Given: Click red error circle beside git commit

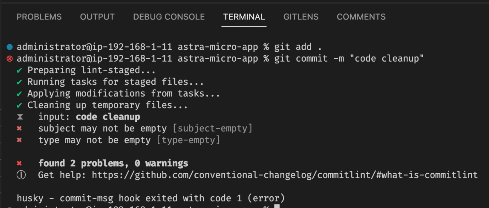Looking at the screenshot, I should click(x=10, y=58).
